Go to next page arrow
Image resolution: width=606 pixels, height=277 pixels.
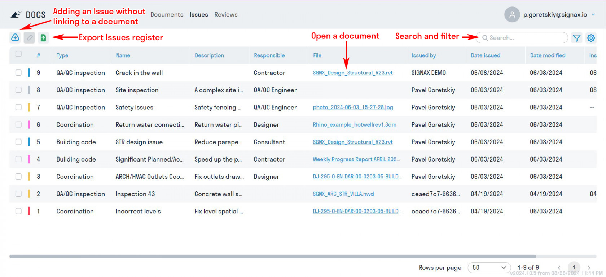coord(589,268)
